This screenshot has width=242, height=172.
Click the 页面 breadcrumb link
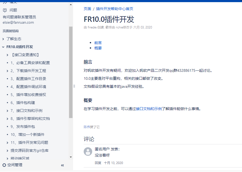[87, 9]
